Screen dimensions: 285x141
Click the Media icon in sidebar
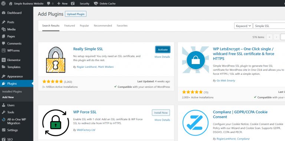pyautogui.click(x=3, y=29)
